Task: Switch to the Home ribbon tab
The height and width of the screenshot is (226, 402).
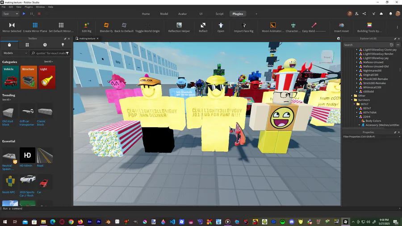Action: (x=146, y=14)
